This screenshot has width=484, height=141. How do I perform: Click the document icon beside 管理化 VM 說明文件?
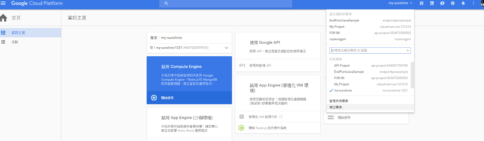[241, 117]
